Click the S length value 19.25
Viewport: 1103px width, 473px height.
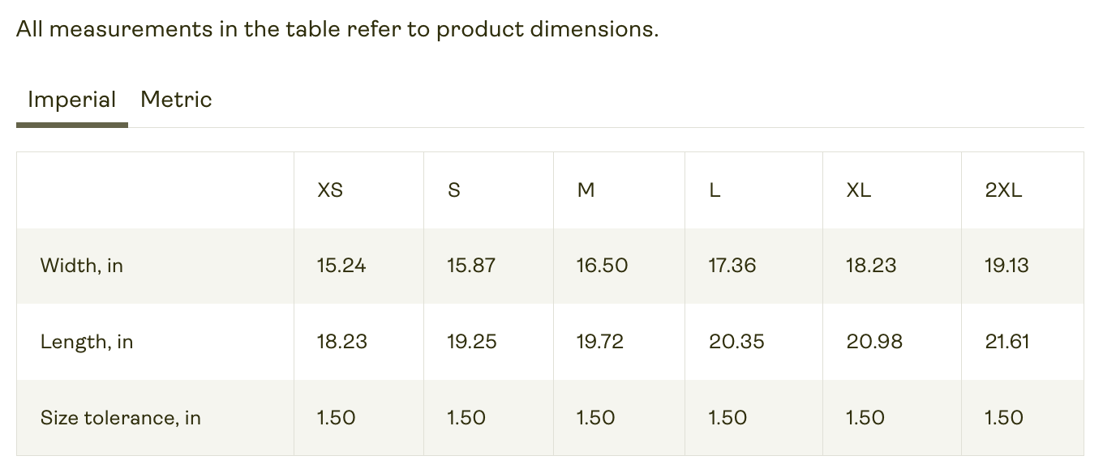(471, 342)
